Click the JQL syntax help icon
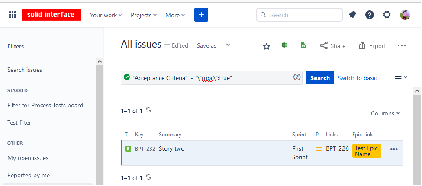 (297, 77)
